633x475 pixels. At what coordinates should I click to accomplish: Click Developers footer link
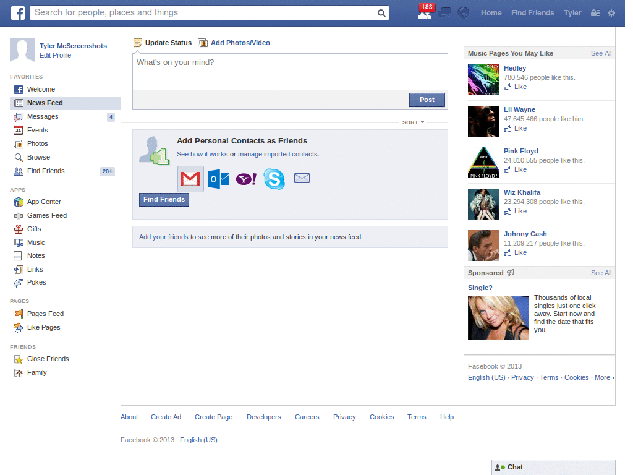(x=263, y=417)
